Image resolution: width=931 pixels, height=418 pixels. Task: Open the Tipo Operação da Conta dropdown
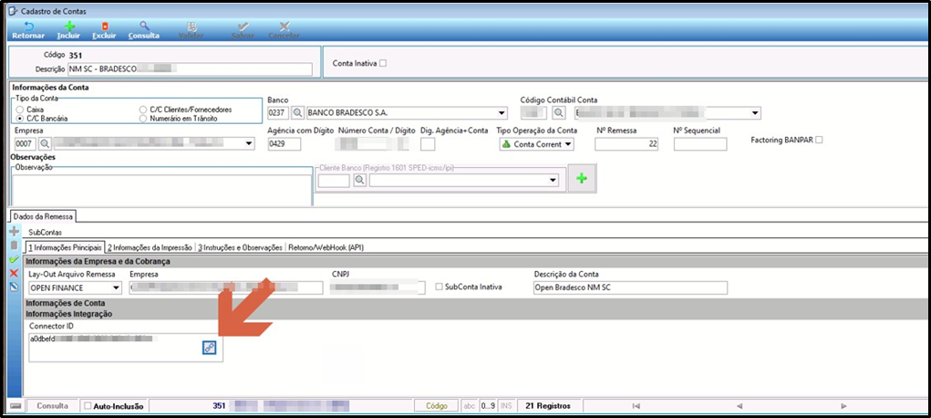(569, 144)
